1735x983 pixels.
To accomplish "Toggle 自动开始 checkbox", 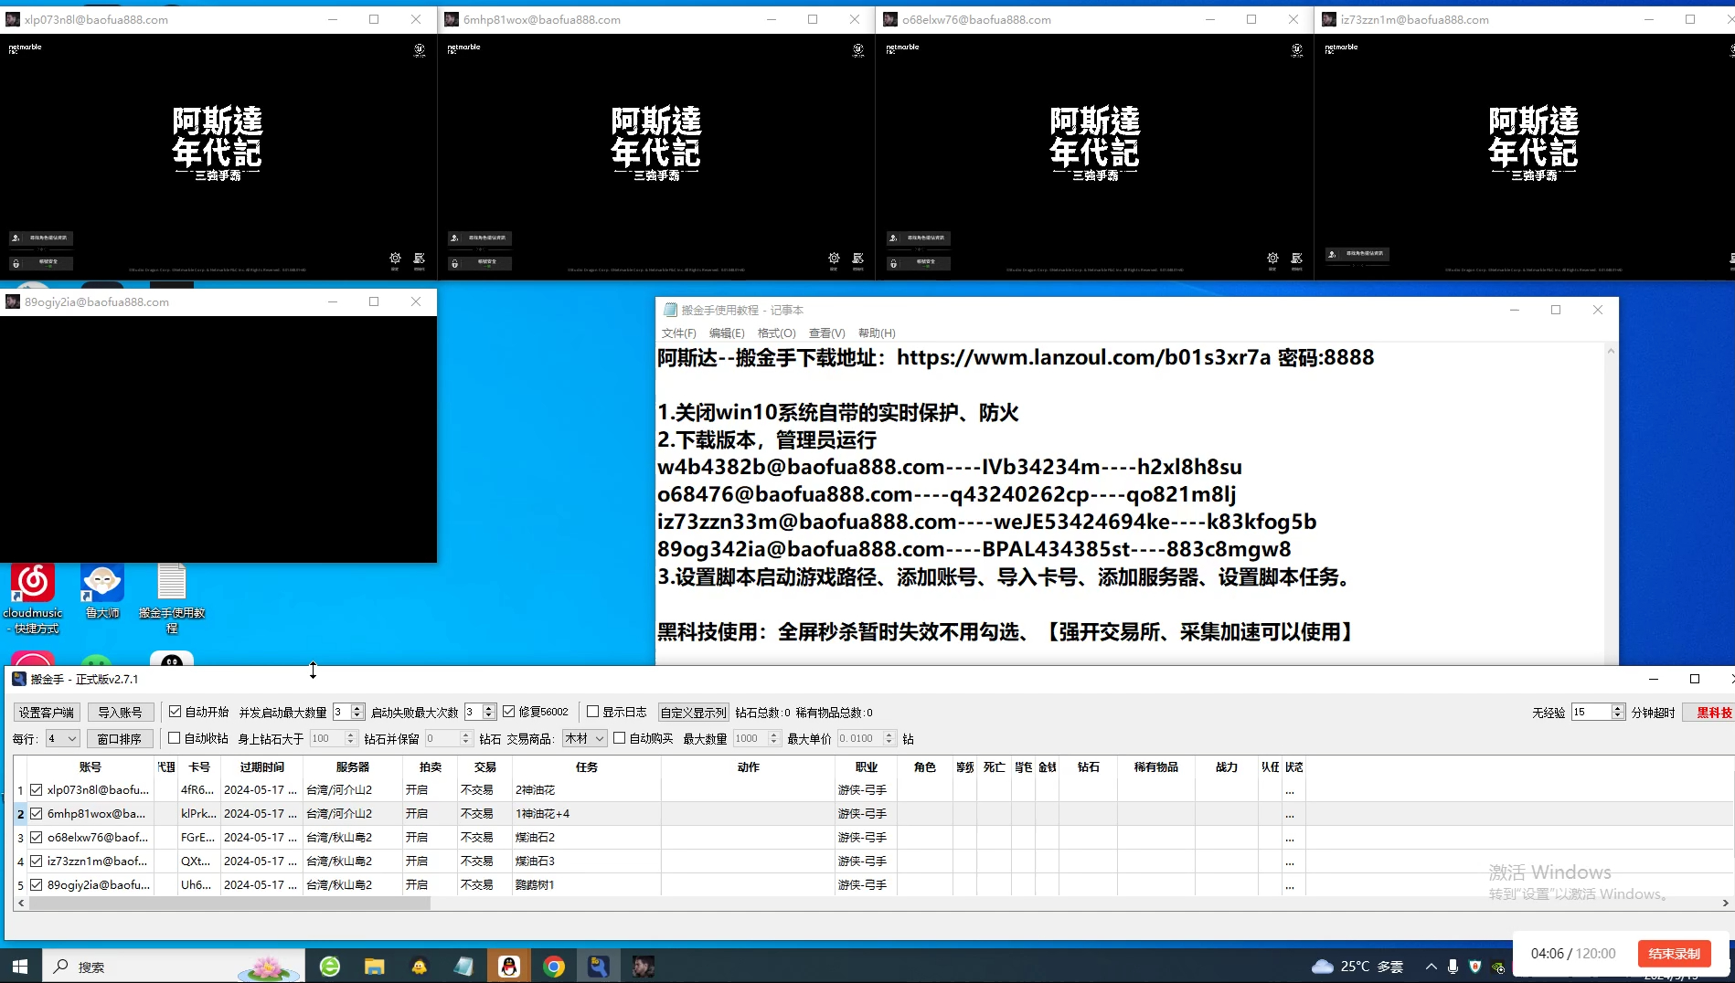I will [176, 712].
